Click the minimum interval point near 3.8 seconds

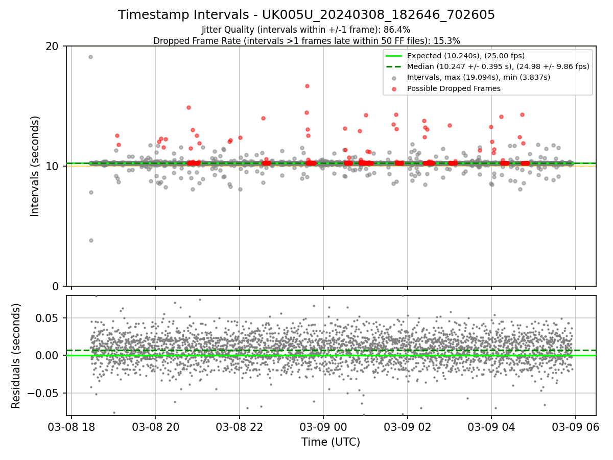pos(91,240)
